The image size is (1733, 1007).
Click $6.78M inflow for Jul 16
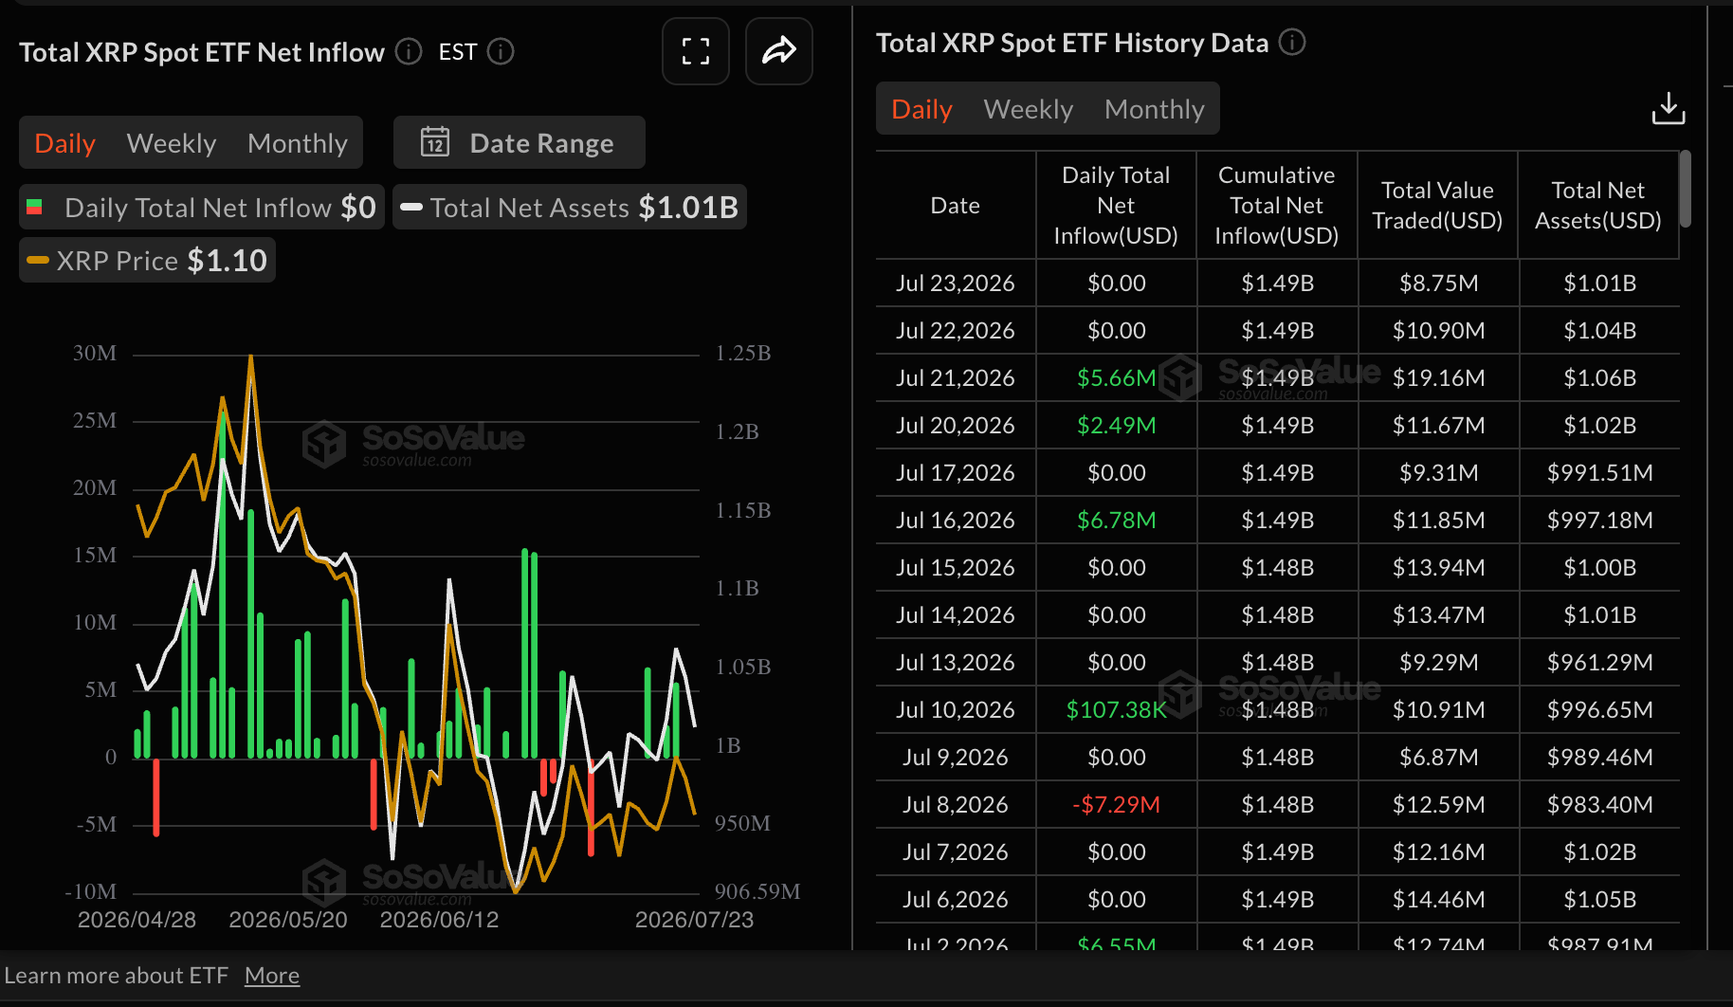[x=1117, y=520]
